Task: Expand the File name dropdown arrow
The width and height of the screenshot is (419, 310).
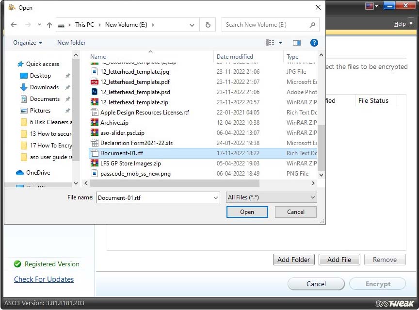Action: (215, 197)
